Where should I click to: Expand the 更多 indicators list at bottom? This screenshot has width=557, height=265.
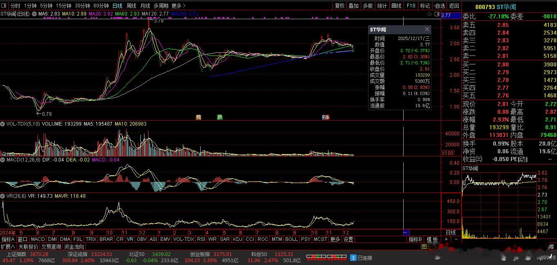(335, 239)
